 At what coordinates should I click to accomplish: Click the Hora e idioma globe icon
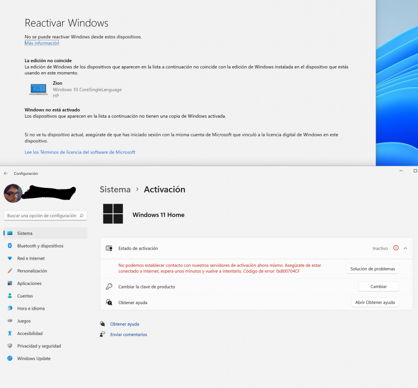point(10,308)
